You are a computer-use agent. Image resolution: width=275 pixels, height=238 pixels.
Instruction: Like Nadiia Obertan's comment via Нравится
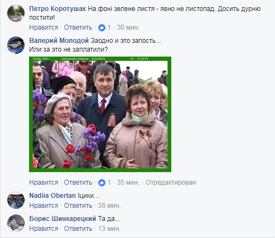point(43,206)
